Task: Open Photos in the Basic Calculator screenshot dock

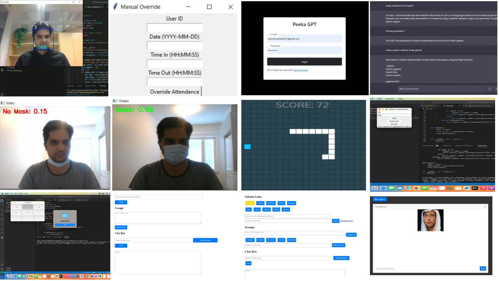Action: click(x=416, y=188)
